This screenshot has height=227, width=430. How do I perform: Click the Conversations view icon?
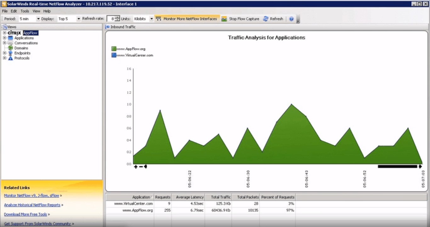click(10, 43)
